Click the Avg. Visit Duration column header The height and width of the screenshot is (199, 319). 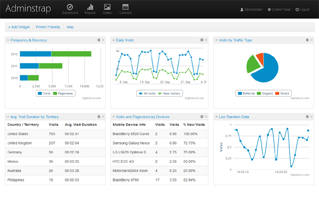point(81,125)
